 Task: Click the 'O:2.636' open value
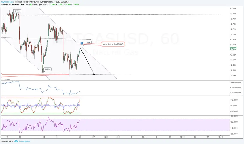(x=51, y=4)
